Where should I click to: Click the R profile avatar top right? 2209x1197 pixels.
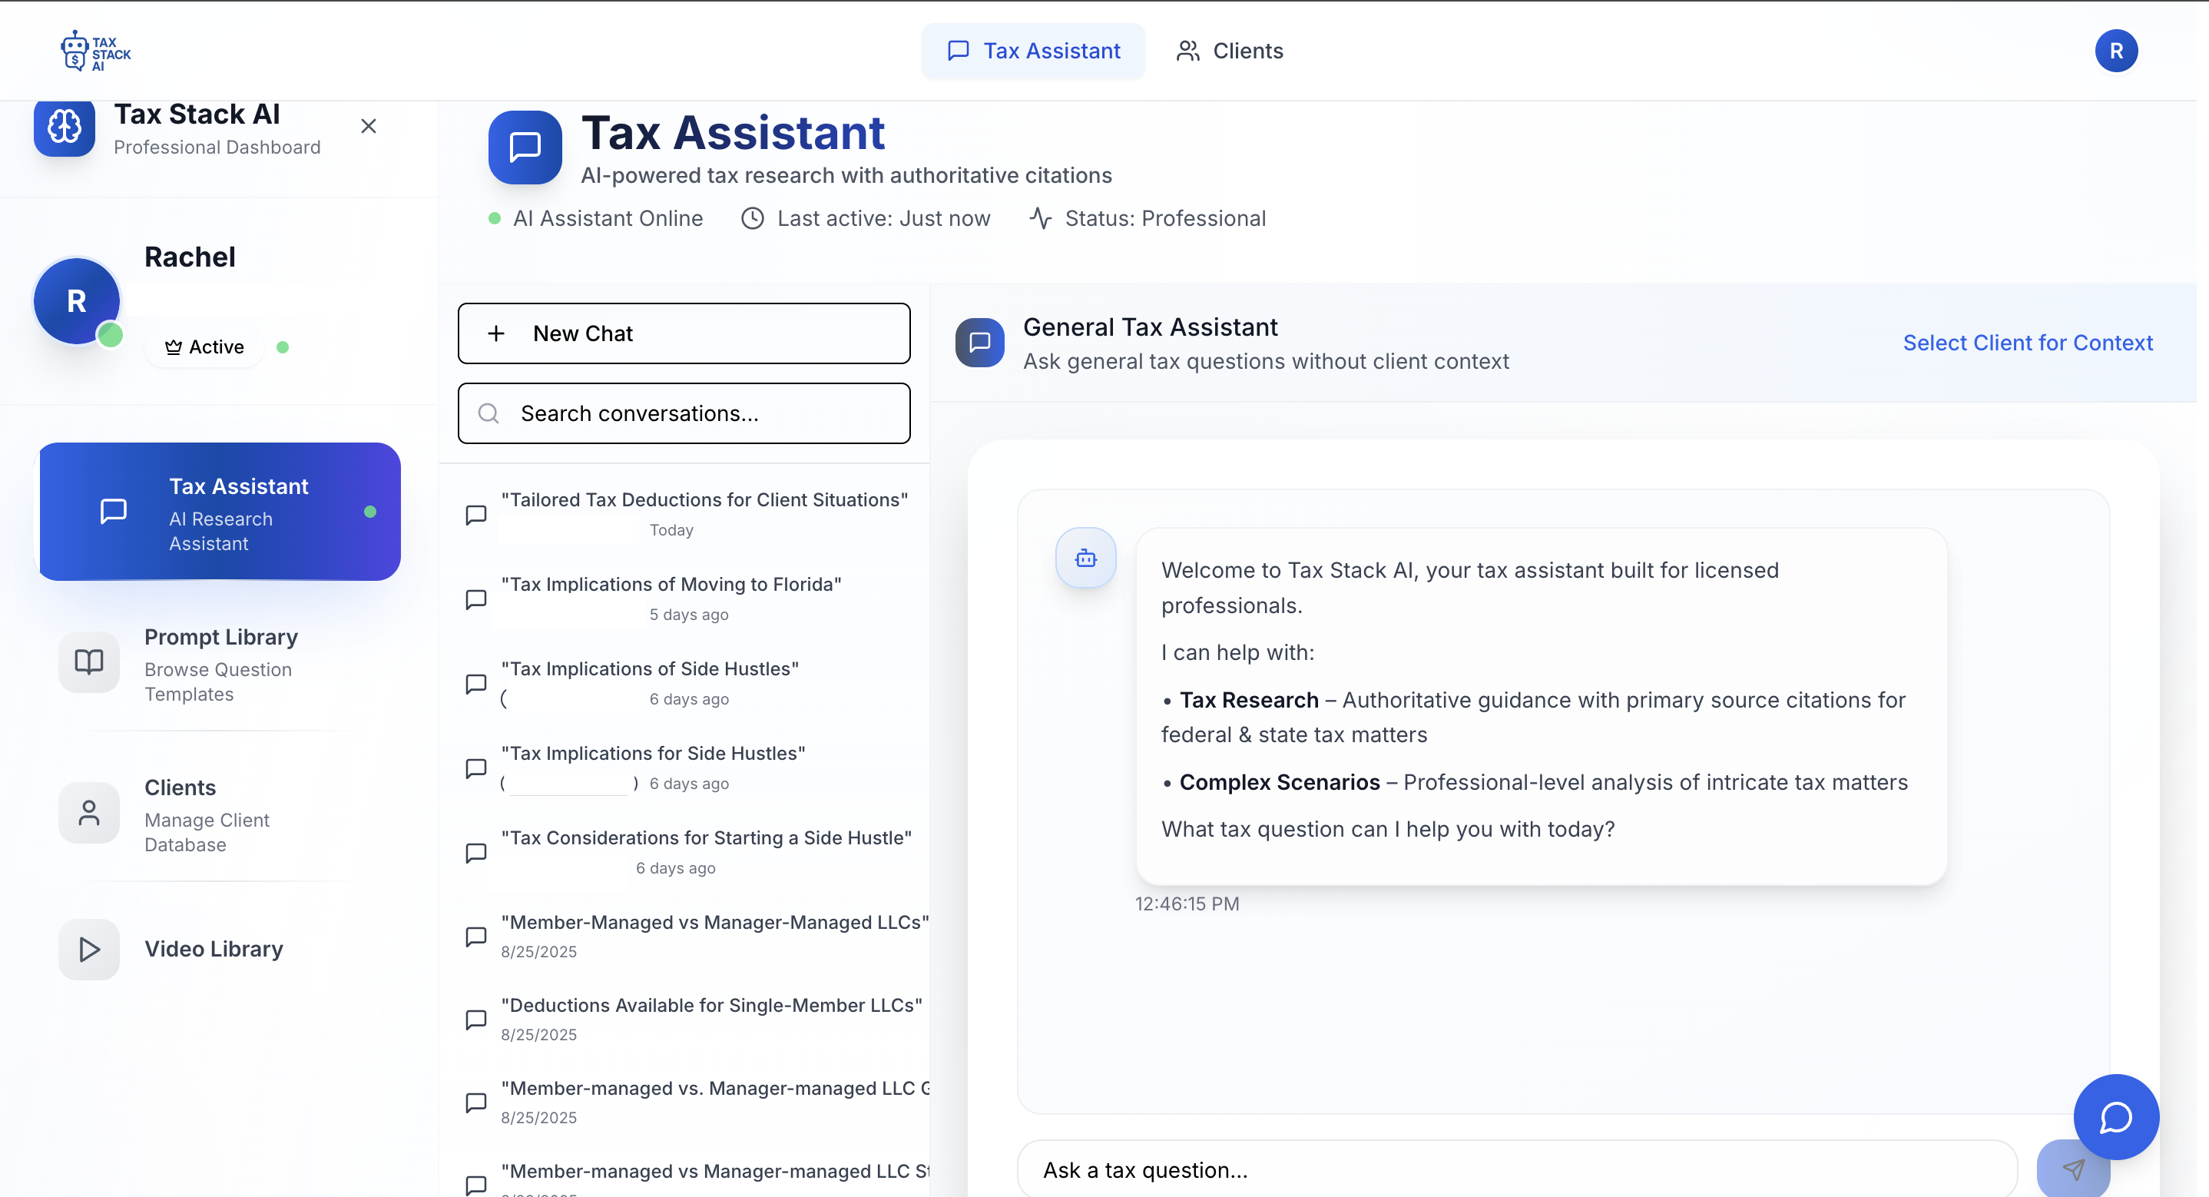[x=2116, y=51]
